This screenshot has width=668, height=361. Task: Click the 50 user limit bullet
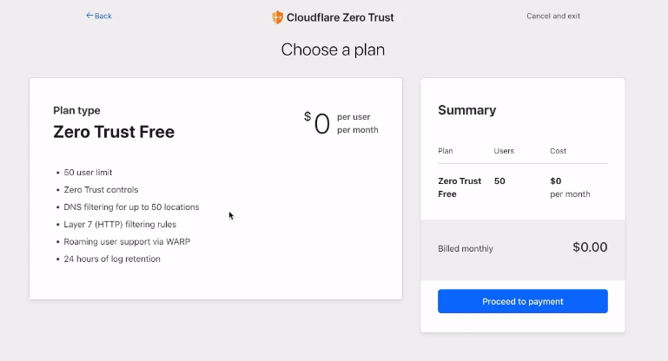88,173
